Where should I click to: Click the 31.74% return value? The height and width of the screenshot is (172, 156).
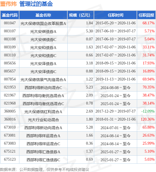[149, 55]
